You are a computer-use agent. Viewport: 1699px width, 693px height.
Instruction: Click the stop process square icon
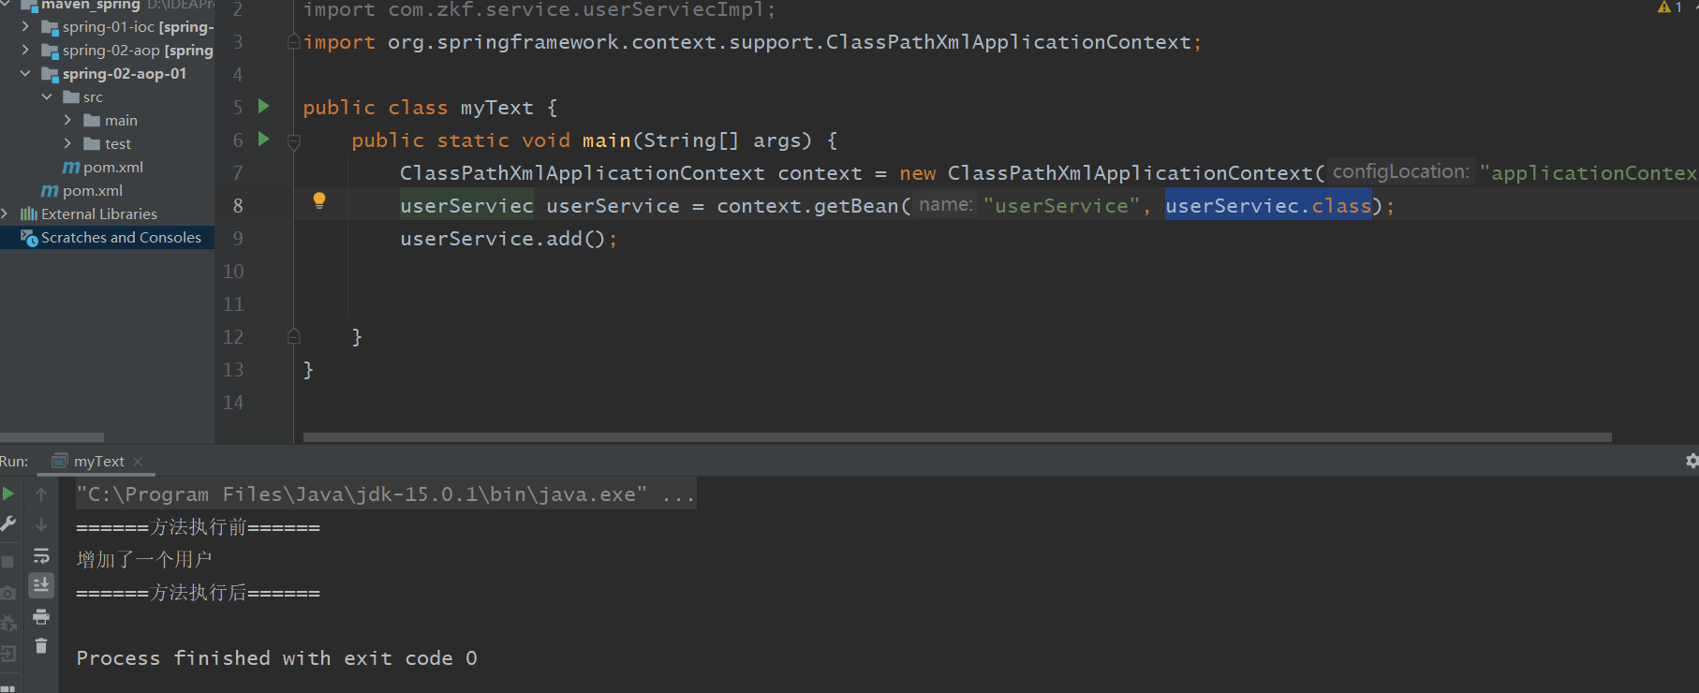coord(7,561)
